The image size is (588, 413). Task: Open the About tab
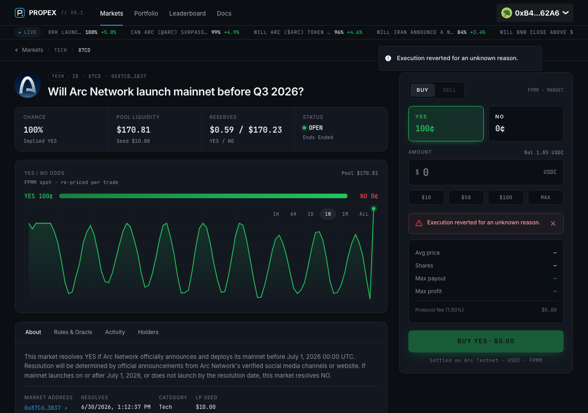(33, 332)
